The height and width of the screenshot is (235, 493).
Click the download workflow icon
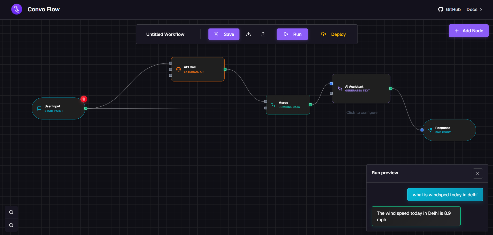pyautogui.click(x=248, y=34)
